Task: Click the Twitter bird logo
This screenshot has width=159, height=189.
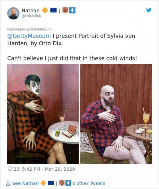Action: 149,10
